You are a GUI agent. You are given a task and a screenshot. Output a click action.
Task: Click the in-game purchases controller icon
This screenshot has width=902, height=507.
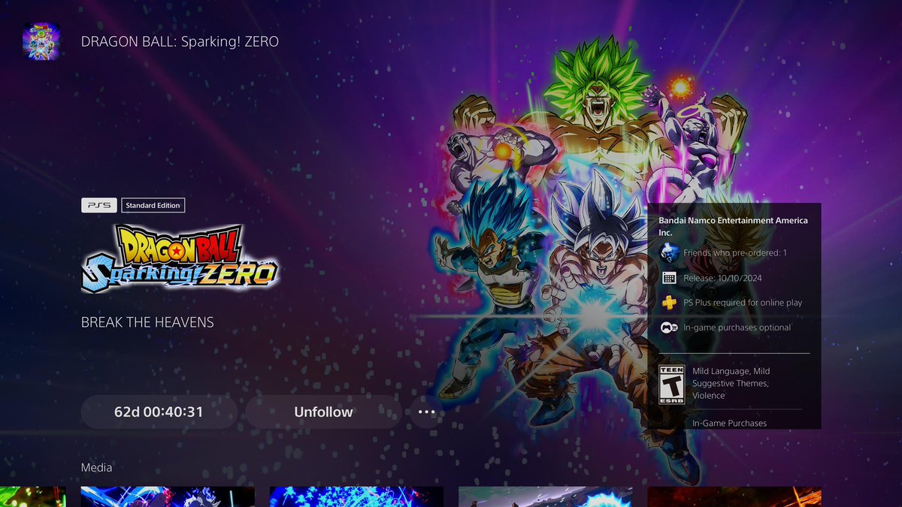[669, 327]
